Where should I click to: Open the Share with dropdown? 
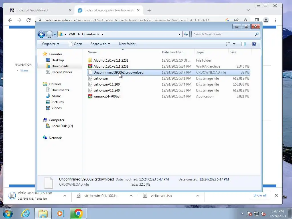[x=100, y=44]
